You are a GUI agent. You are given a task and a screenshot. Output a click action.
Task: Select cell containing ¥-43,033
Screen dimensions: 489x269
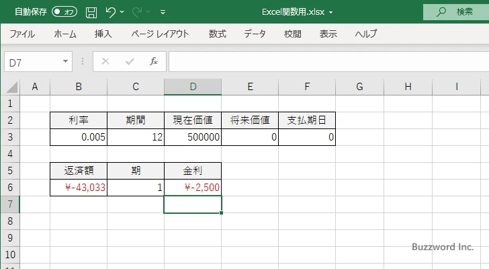pos(79,188)
